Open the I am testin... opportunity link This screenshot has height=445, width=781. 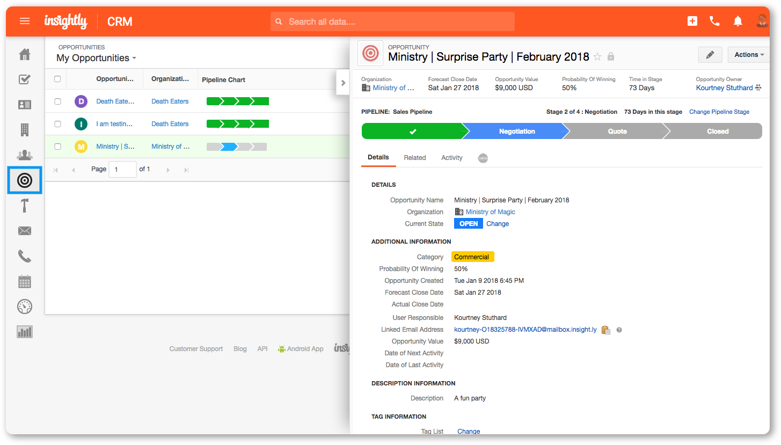(114, 123)
